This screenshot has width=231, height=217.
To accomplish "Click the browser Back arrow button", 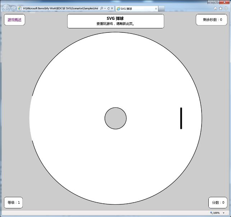I will click(6, 8).
